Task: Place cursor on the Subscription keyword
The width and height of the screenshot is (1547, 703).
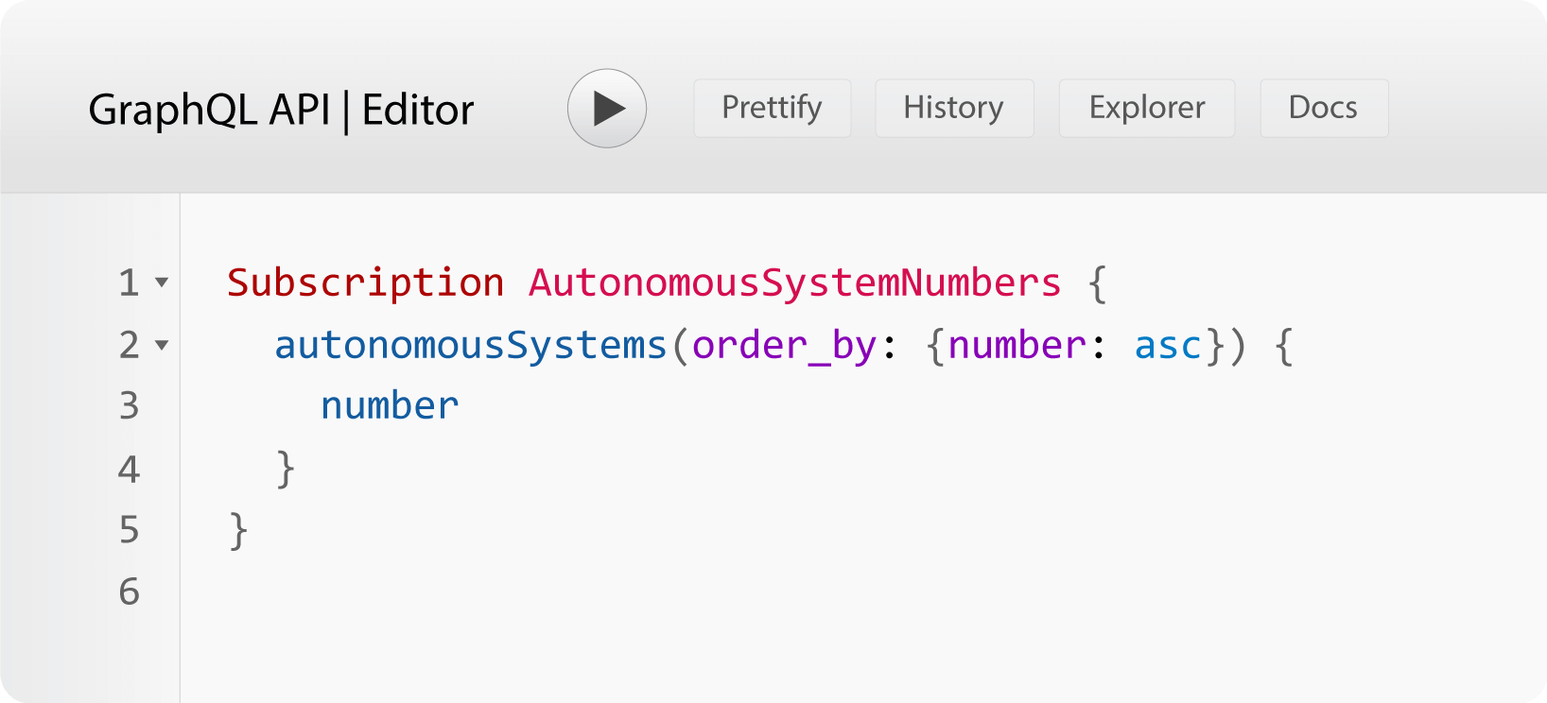Action: pos(365,283)
